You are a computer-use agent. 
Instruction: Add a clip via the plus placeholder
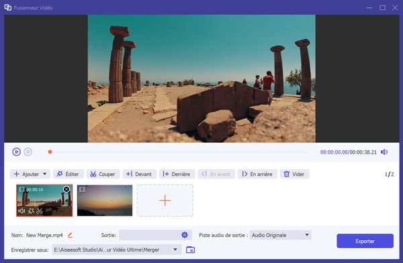[x=165, y=201]
